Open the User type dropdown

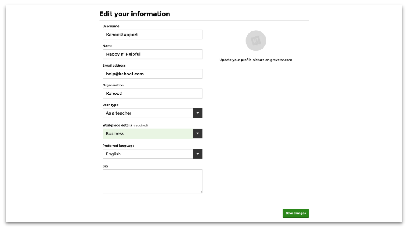click(152, 113)
